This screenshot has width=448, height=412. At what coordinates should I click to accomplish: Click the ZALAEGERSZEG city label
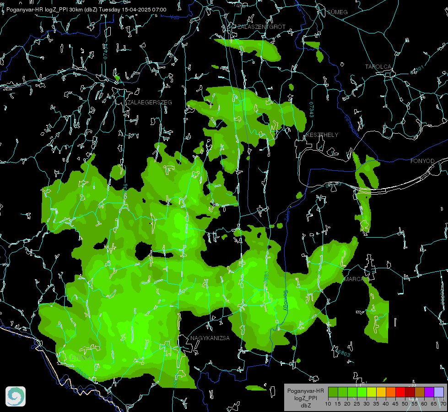pyautogui.click(x=150, y=103)
